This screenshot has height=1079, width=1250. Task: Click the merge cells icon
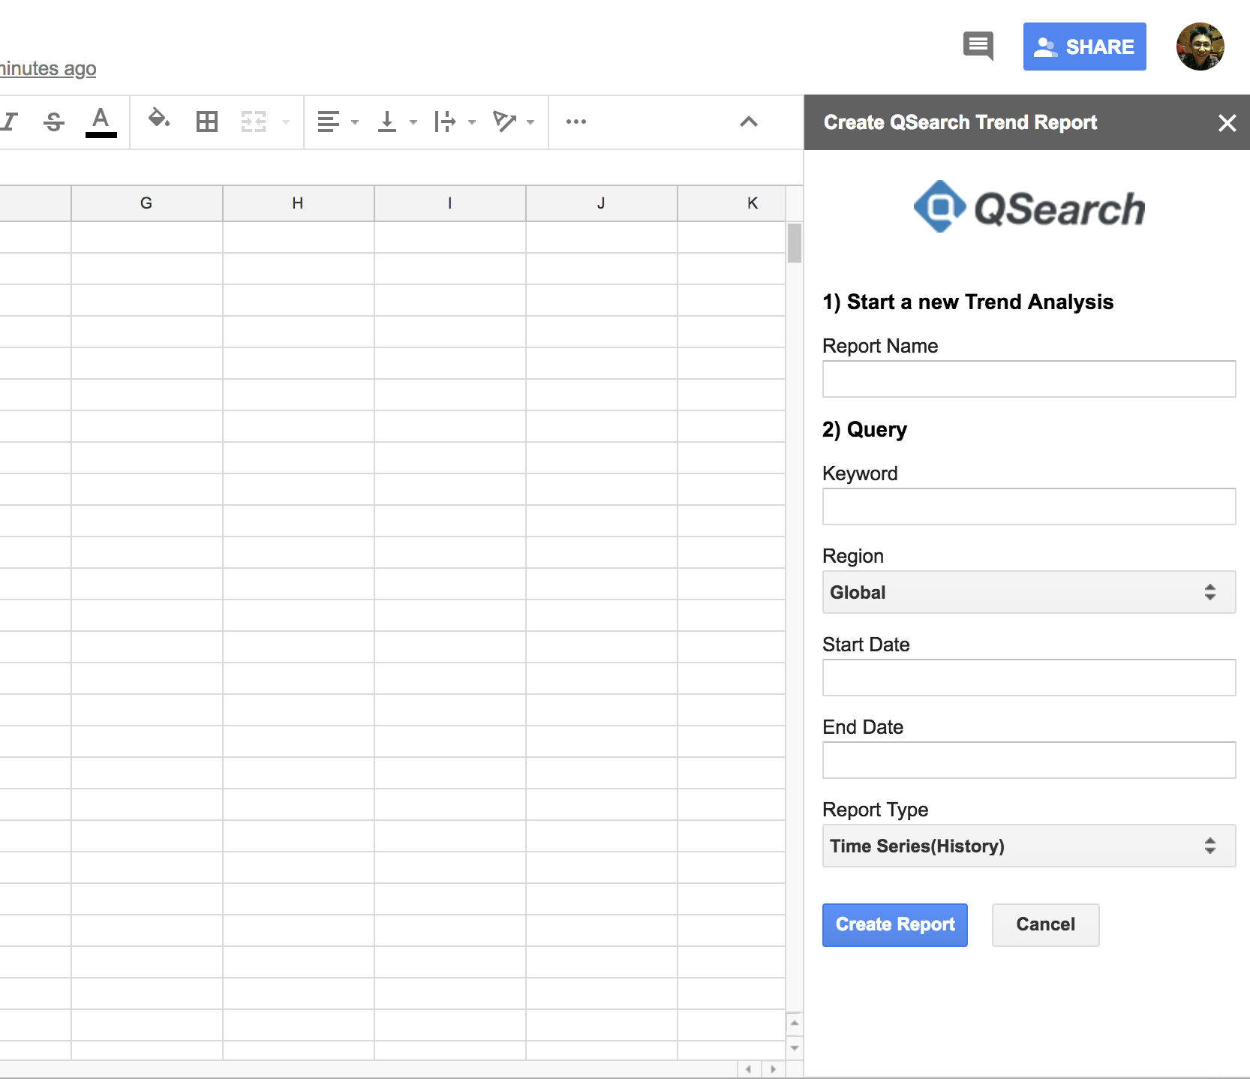pos(254,122)
